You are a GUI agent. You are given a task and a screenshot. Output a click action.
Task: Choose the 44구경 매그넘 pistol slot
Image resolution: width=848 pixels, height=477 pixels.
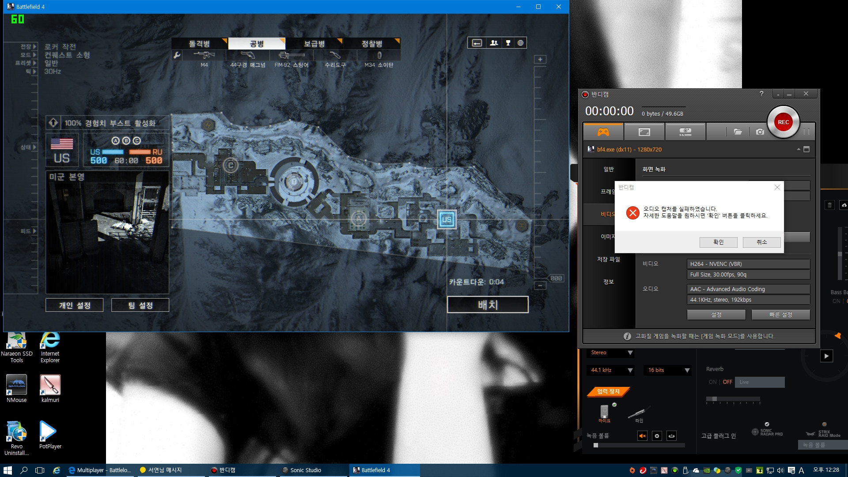click(x=247, y=58)
